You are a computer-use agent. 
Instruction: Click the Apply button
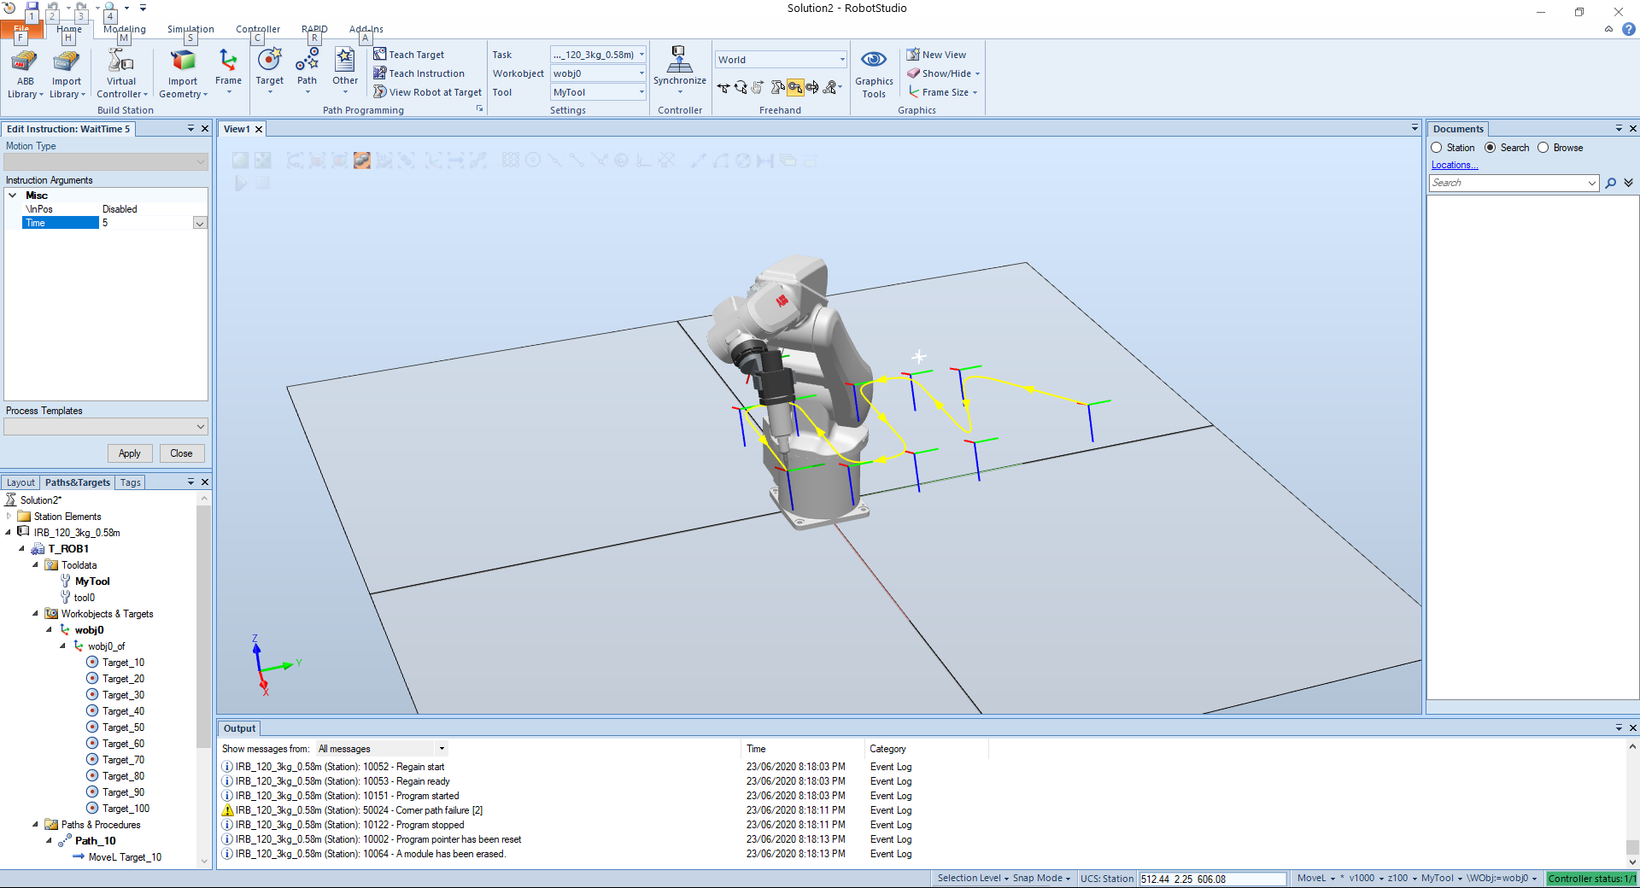130,453
